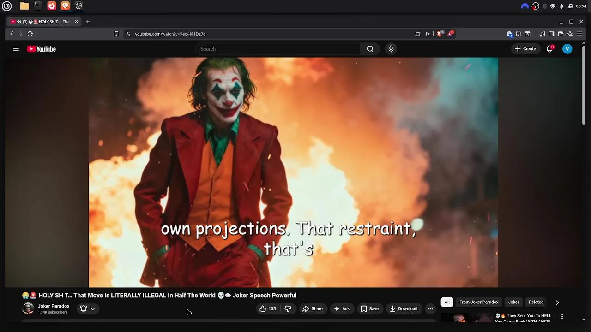Dislike the video with thumbs down
The width and height of the screenshot is (591, 332).
(x=288, y=309)
